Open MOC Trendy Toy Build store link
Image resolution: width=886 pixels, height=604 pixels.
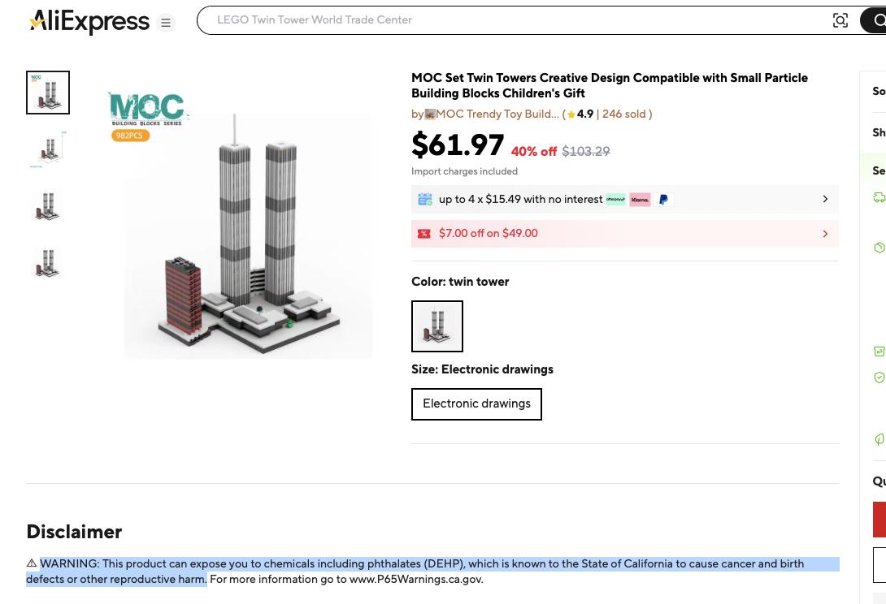497,114
